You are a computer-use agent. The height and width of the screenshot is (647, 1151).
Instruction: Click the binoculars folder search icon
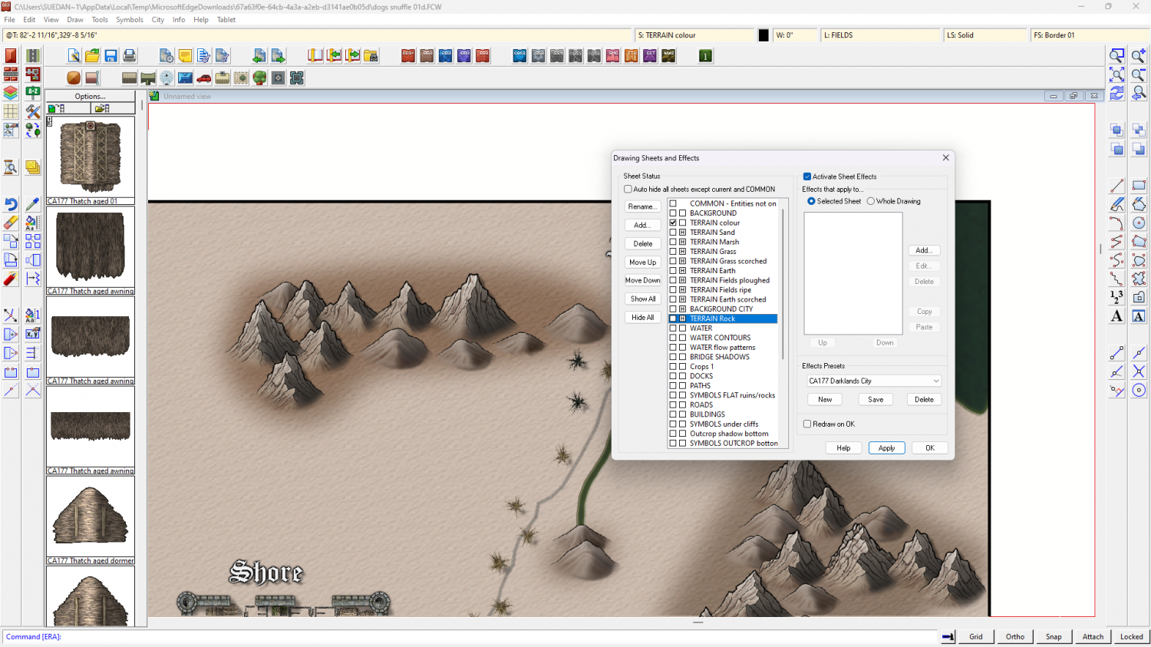[x=371, y=55]
